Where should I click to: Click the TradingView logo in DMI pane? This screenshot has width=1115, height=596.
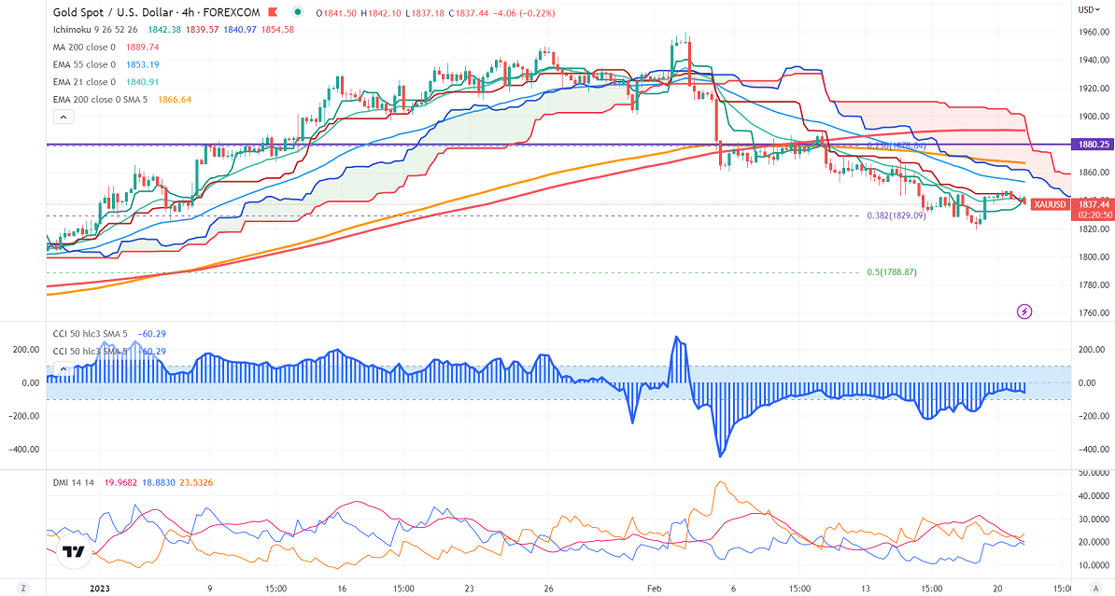point(74,552)
